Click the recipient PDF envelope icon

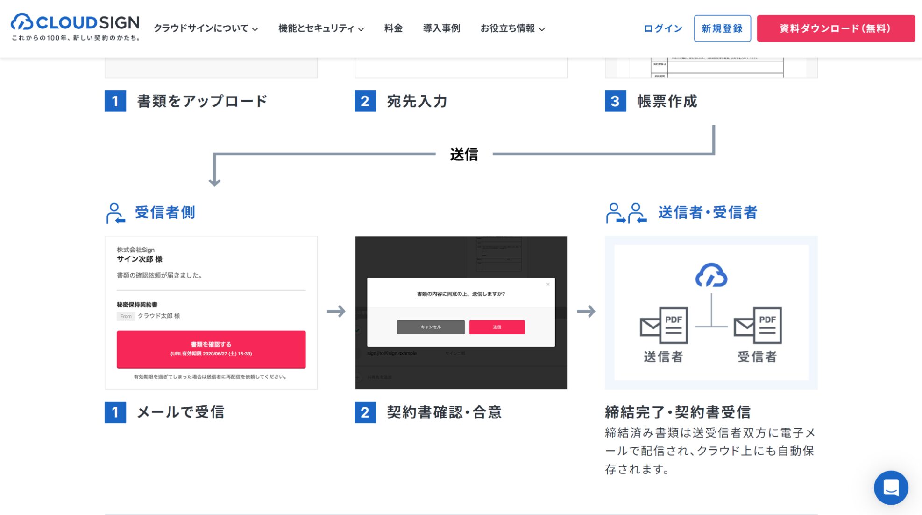[758, 325]
